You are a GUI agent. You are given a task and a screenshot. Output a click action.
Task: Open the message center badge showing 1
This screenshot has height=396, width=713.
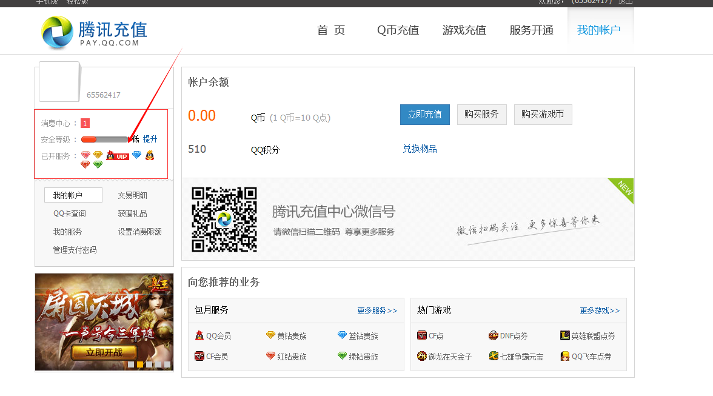[x=85, y=123]
